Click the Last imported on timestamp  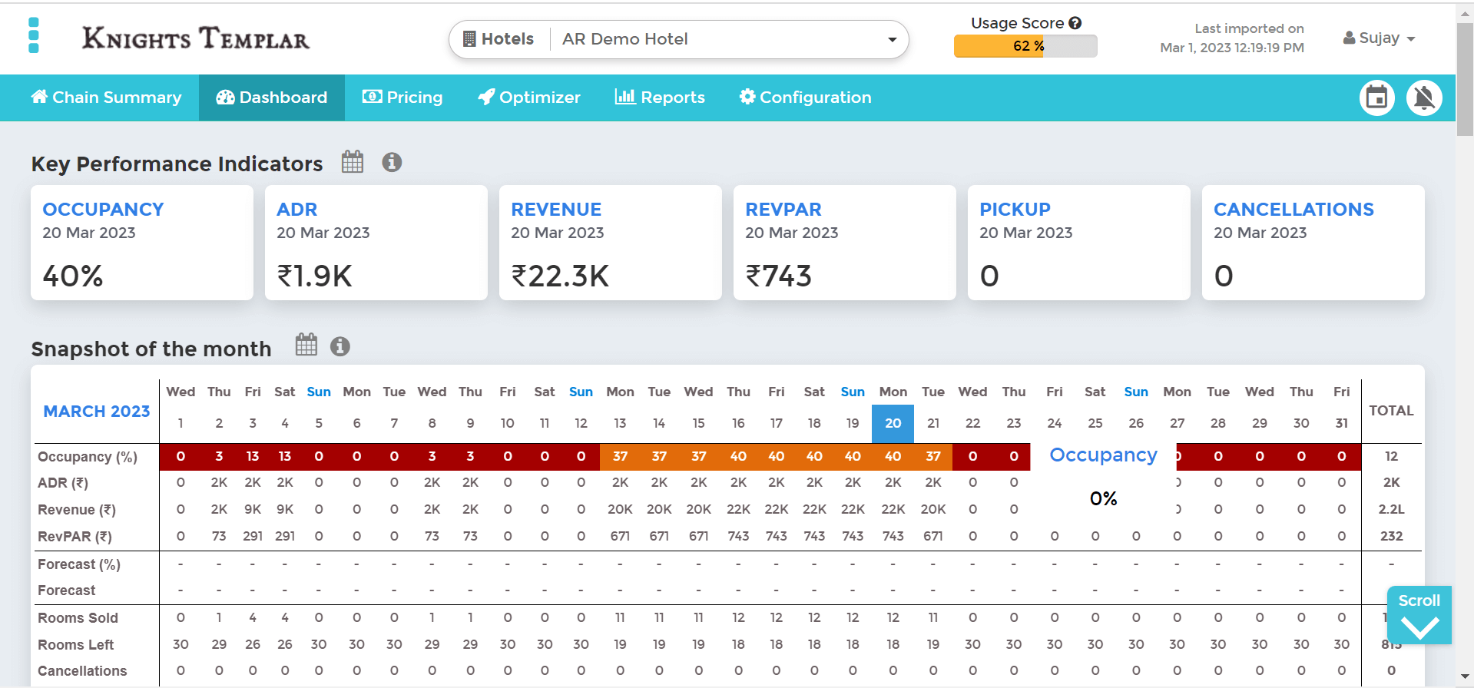point(1232,38)
